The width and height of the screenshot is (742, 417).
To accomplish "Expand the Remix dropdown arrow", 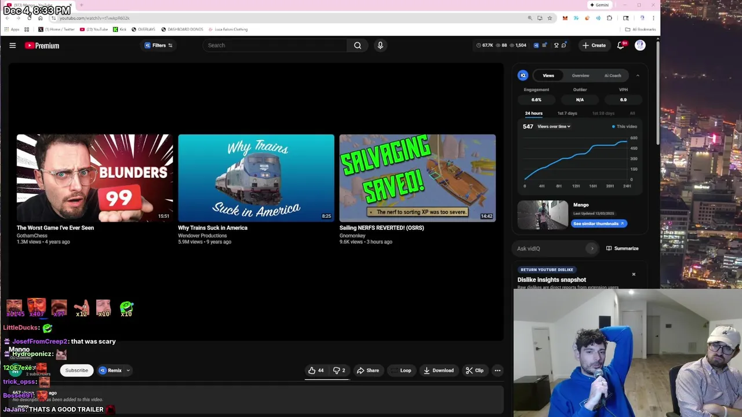I will (128, 371).
